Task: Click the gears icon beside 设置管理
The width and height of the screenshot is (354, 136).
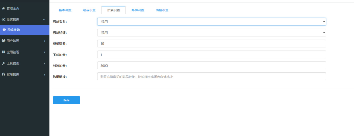Action: (x=3, y=20)
